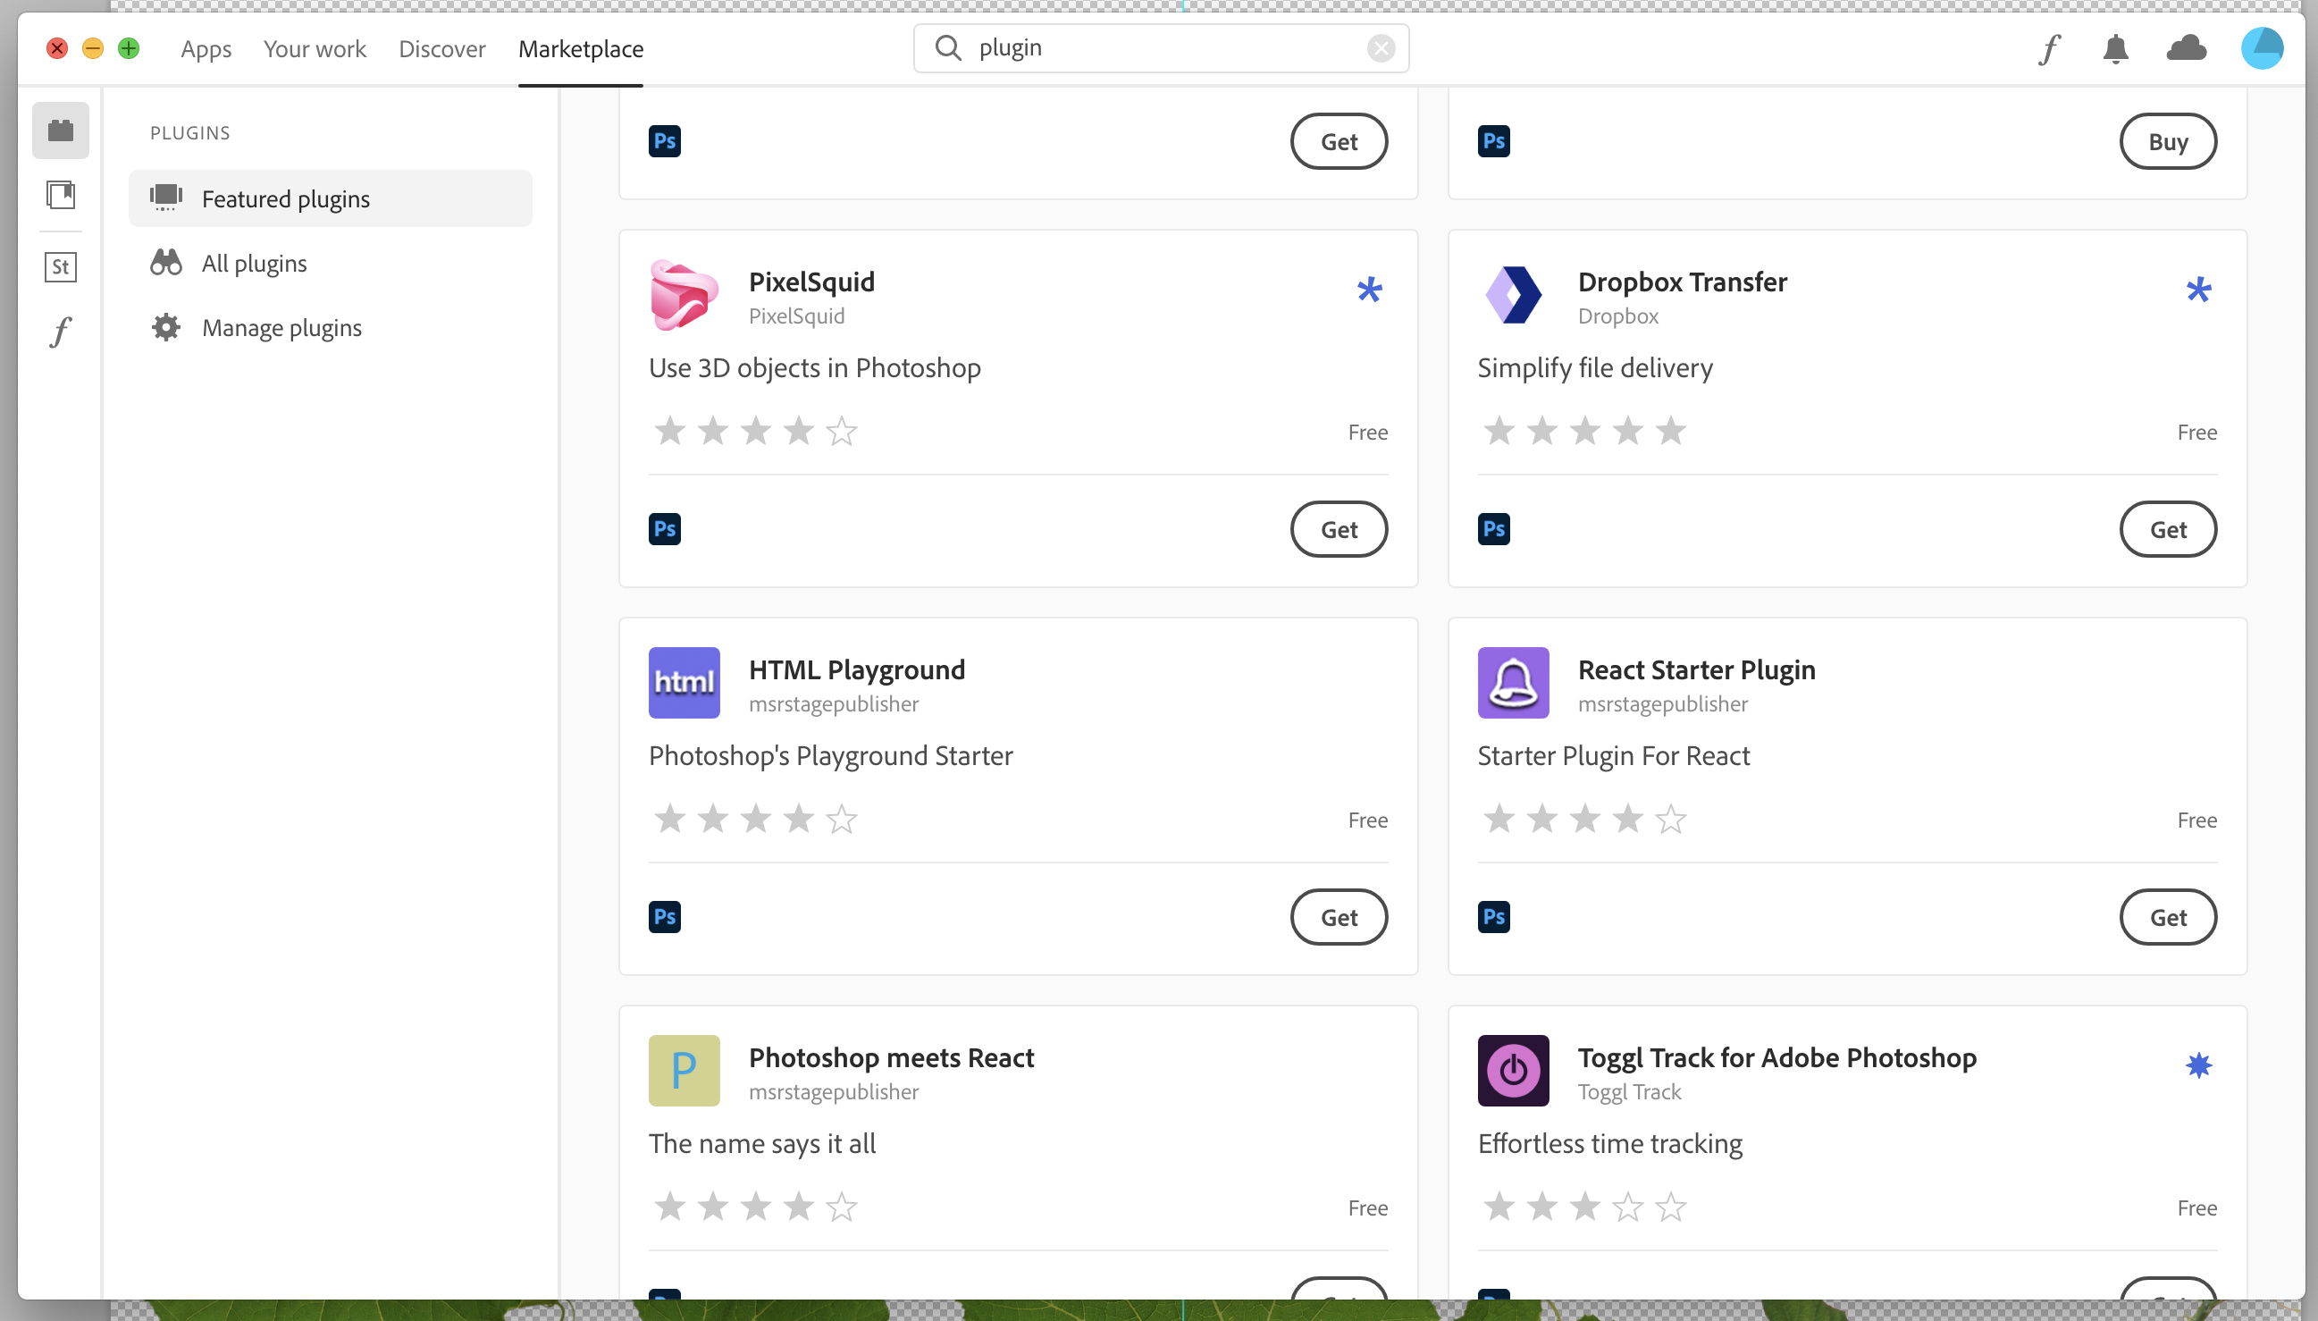The image size is (2318, 1321).
Task: Click 'Toggl Track' publisher name
Action: click(1629, 1091)
